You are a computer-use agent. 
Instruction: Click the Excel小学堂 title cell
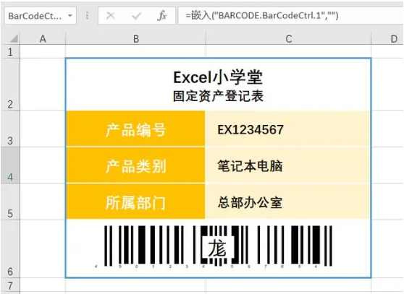[218, 85]
